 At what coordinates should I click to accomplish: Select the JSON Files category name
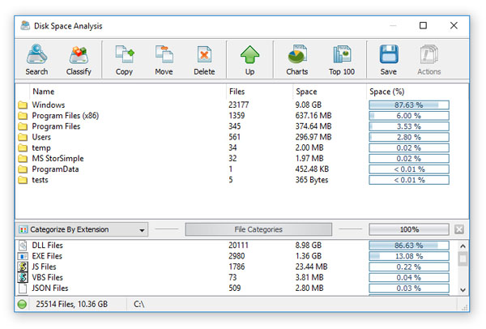click(x=50, y=288)
